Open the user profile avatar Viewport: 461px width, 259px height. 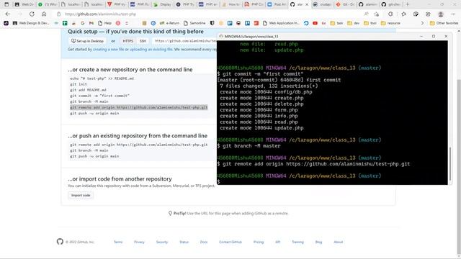(440, 14)
